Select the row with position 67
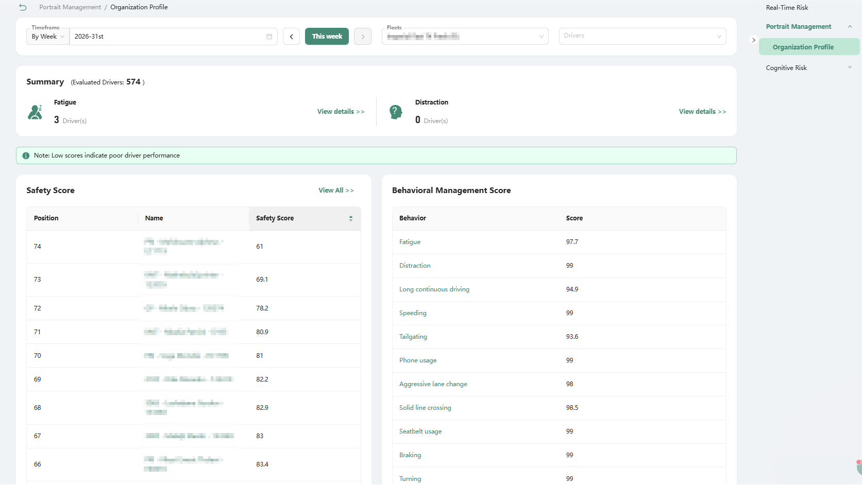Image resolution: width=862 pixels, height=485 pixels. 194,436
